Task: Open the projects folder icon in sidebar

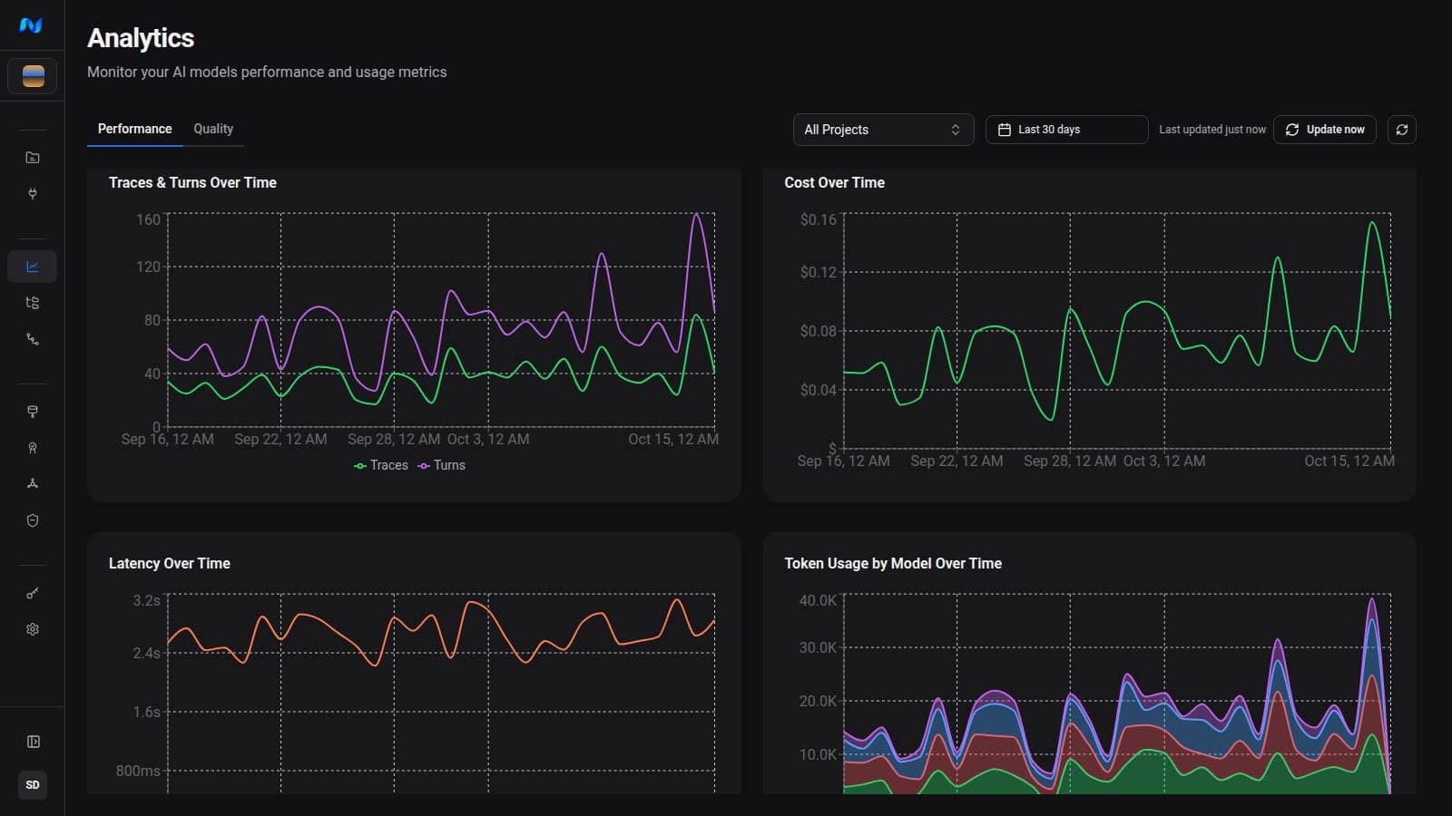Action: [x=33, y=158]
